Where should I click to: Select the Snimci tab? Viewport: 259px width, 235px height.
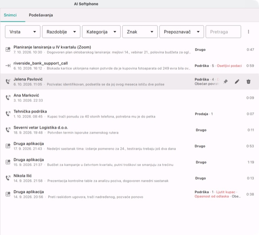(10, 15)
